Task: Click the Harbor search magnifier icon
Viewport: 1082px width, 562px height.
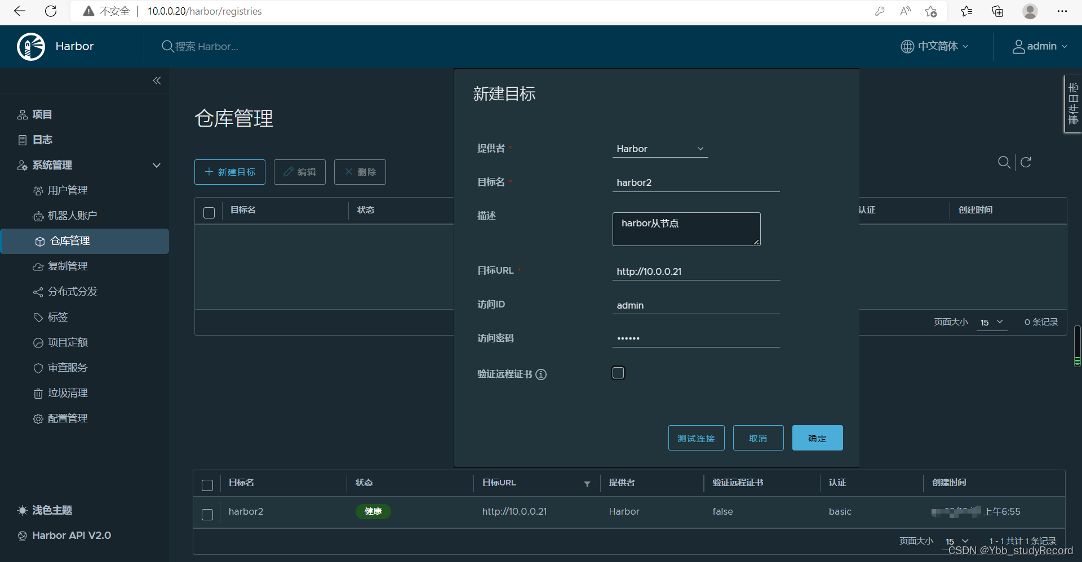Action: click(167, 46)
